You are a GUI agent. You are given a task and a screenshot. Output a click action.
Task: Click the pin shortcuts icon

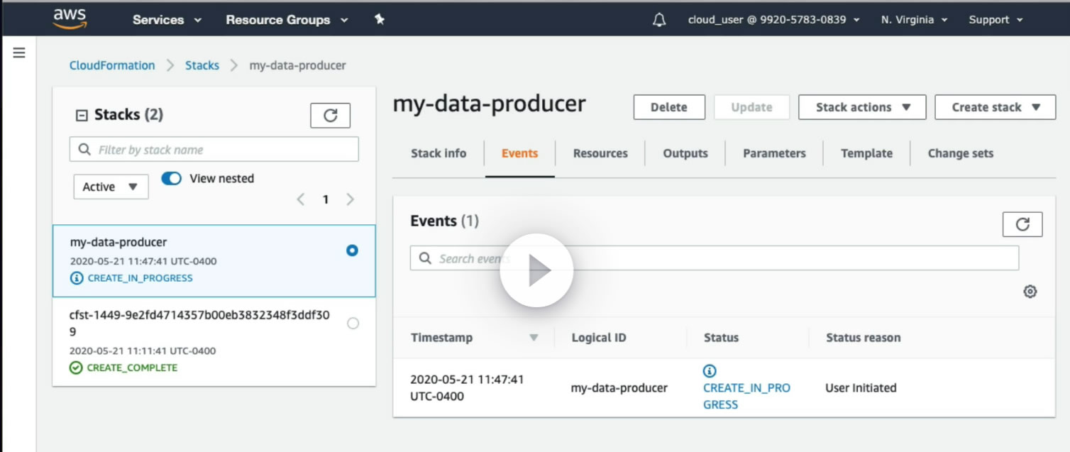(x=380, y=20)
